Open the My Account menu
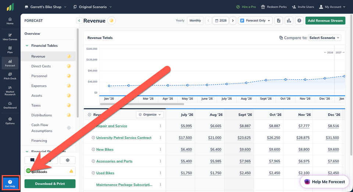This screenshot has width=353, height=192. pos(332,7)
